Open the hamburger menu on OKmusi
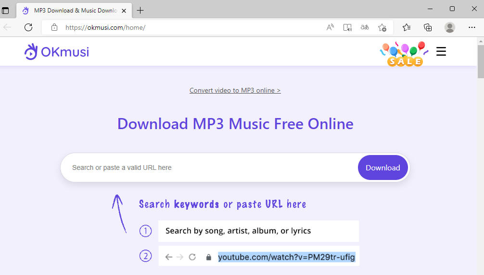 point(441,51)
